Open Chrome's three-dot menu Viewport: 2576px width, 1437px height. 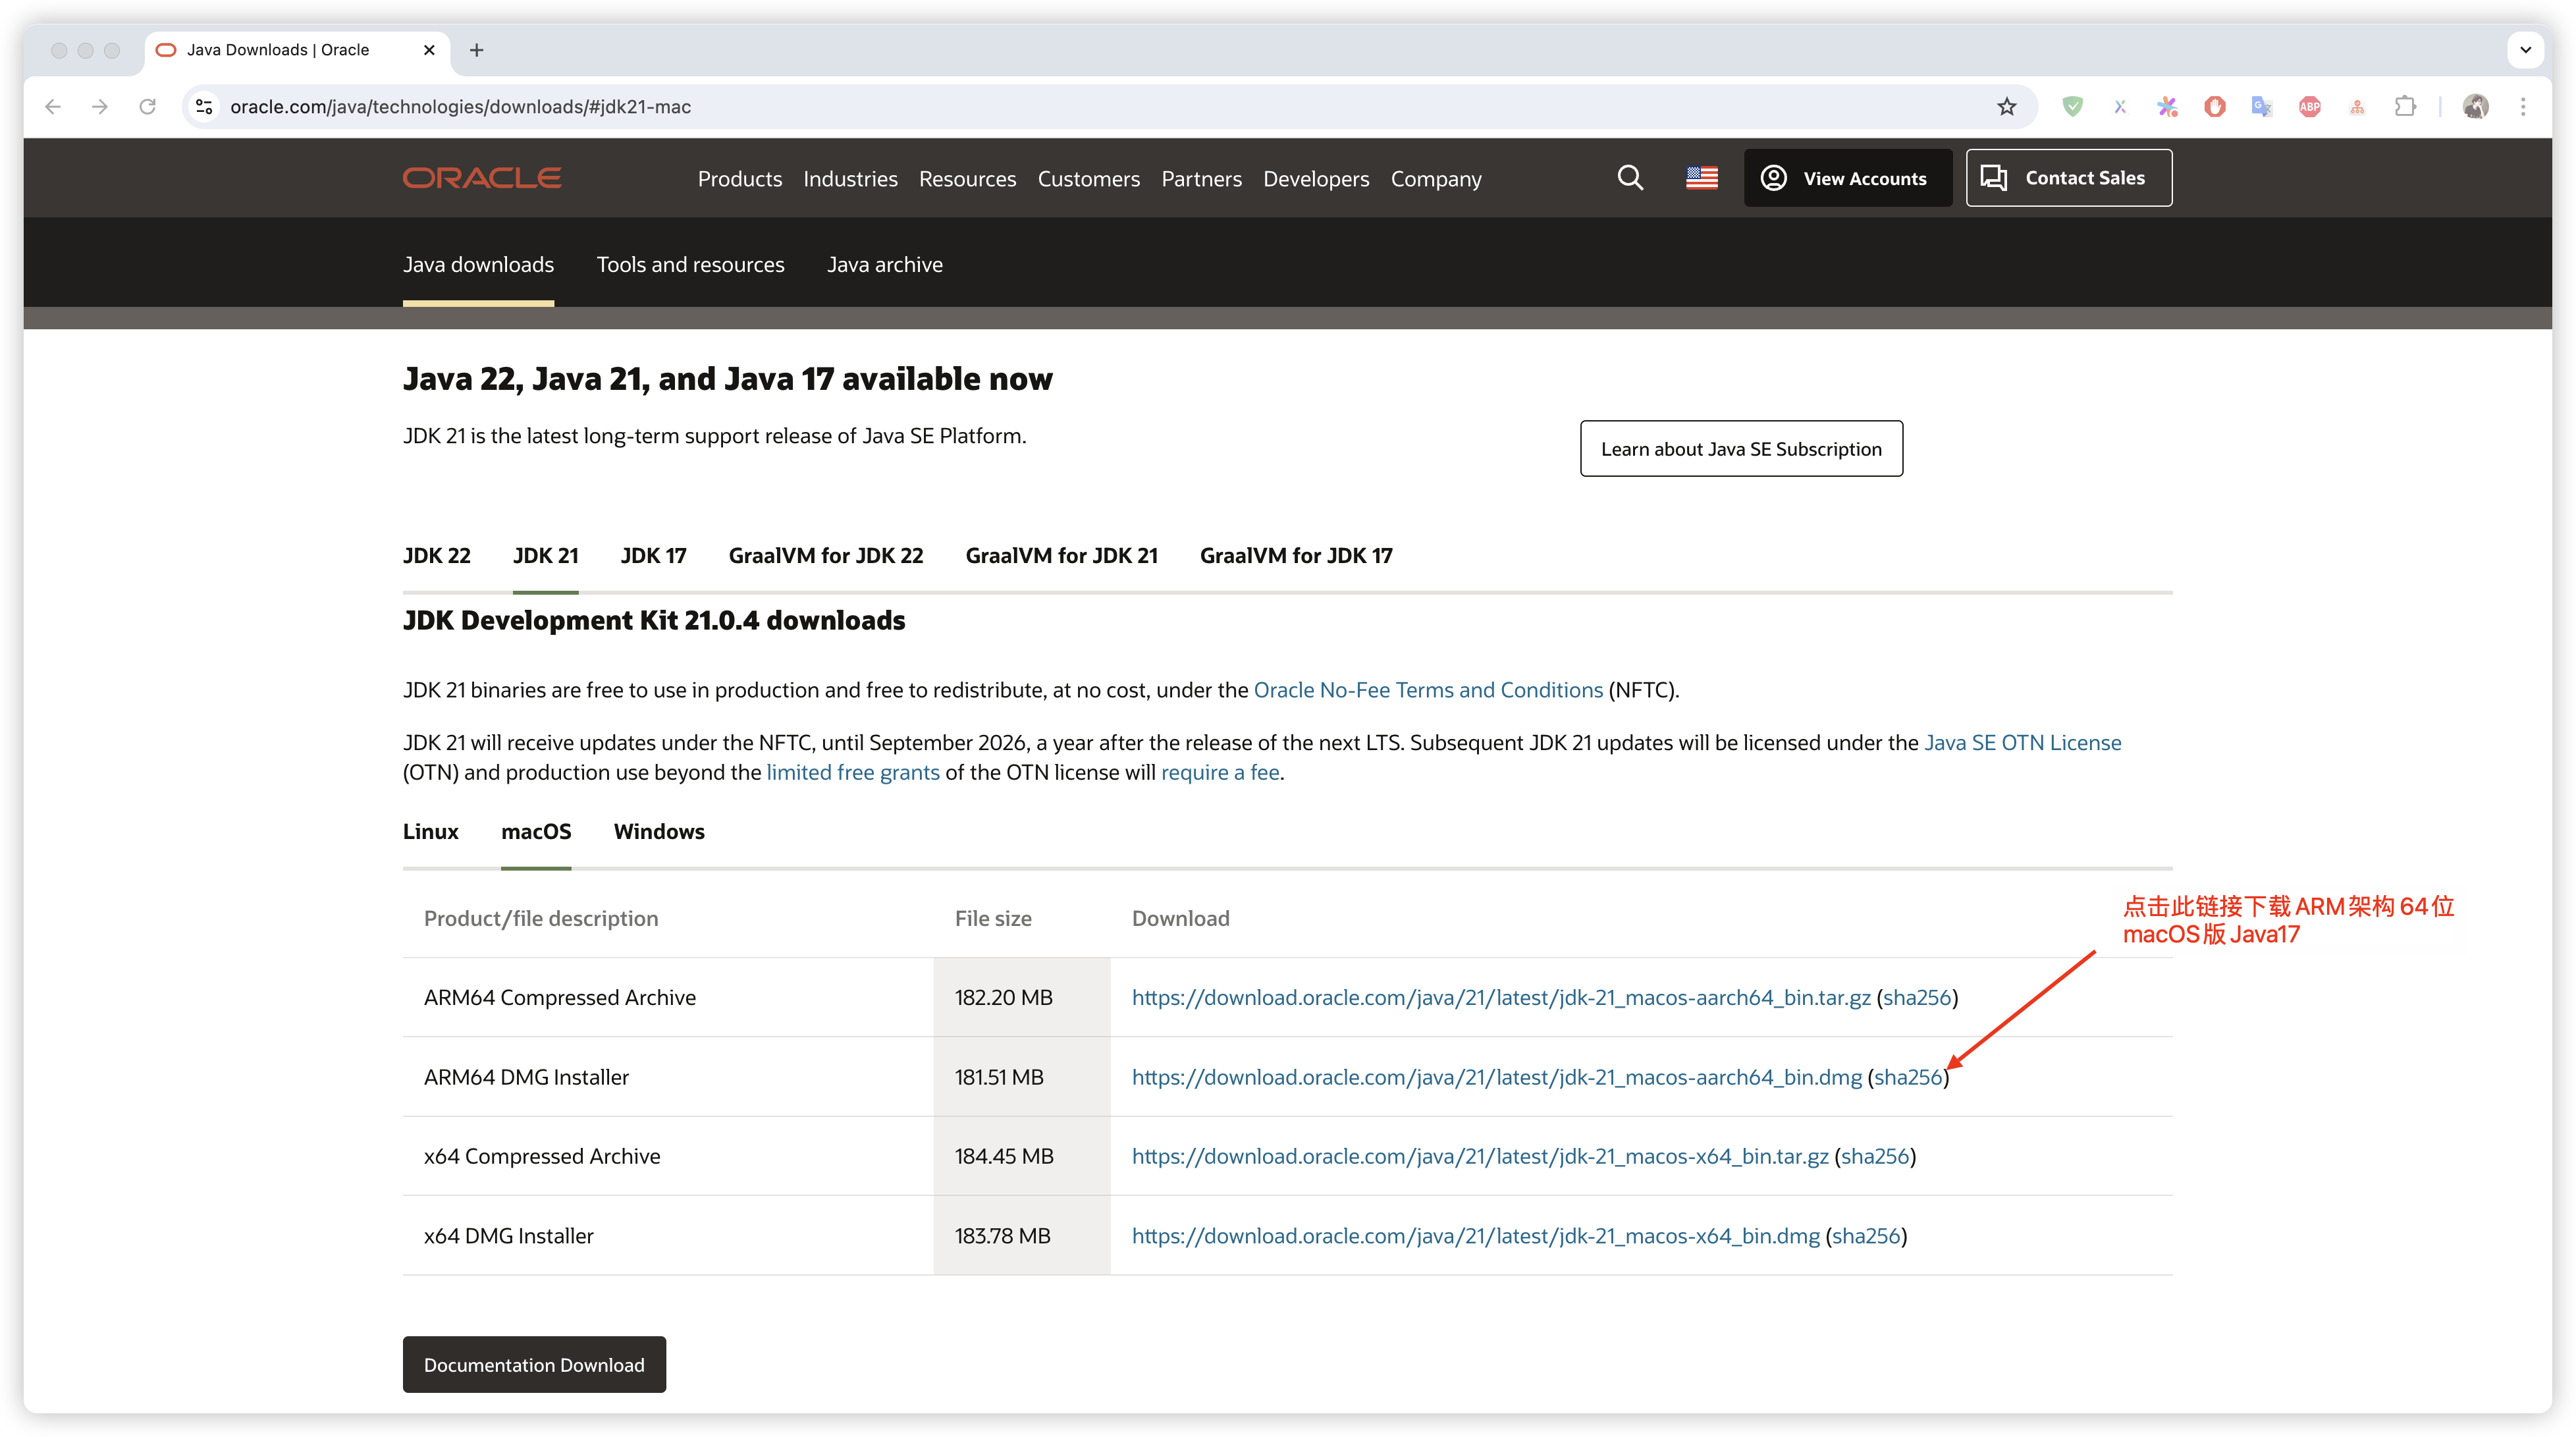click(2523, 107)
